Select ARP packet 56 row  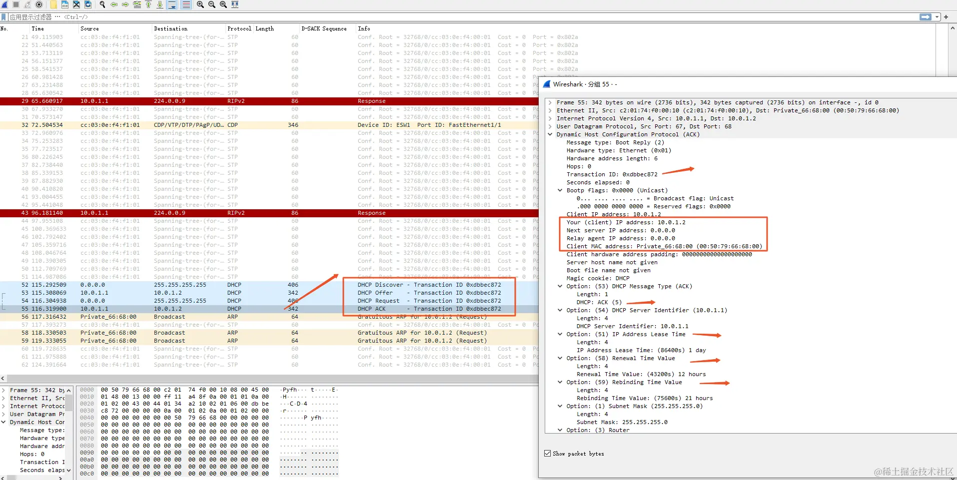(x=269, y=317)
